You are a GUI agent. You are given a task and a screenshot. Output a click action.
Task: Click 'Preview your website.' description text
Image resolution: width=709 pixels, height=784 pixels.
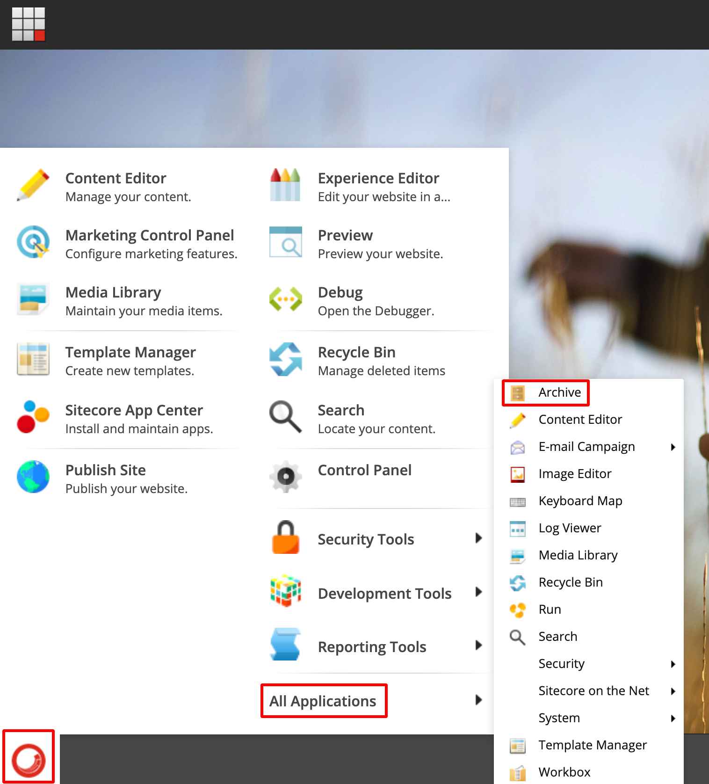pos(380,254)
